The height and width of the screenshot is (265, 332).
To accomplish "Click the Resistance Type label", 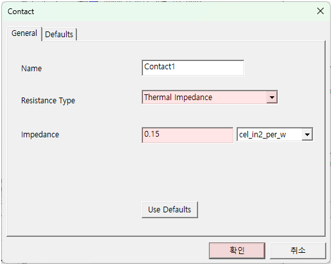I will pos(48,101).
